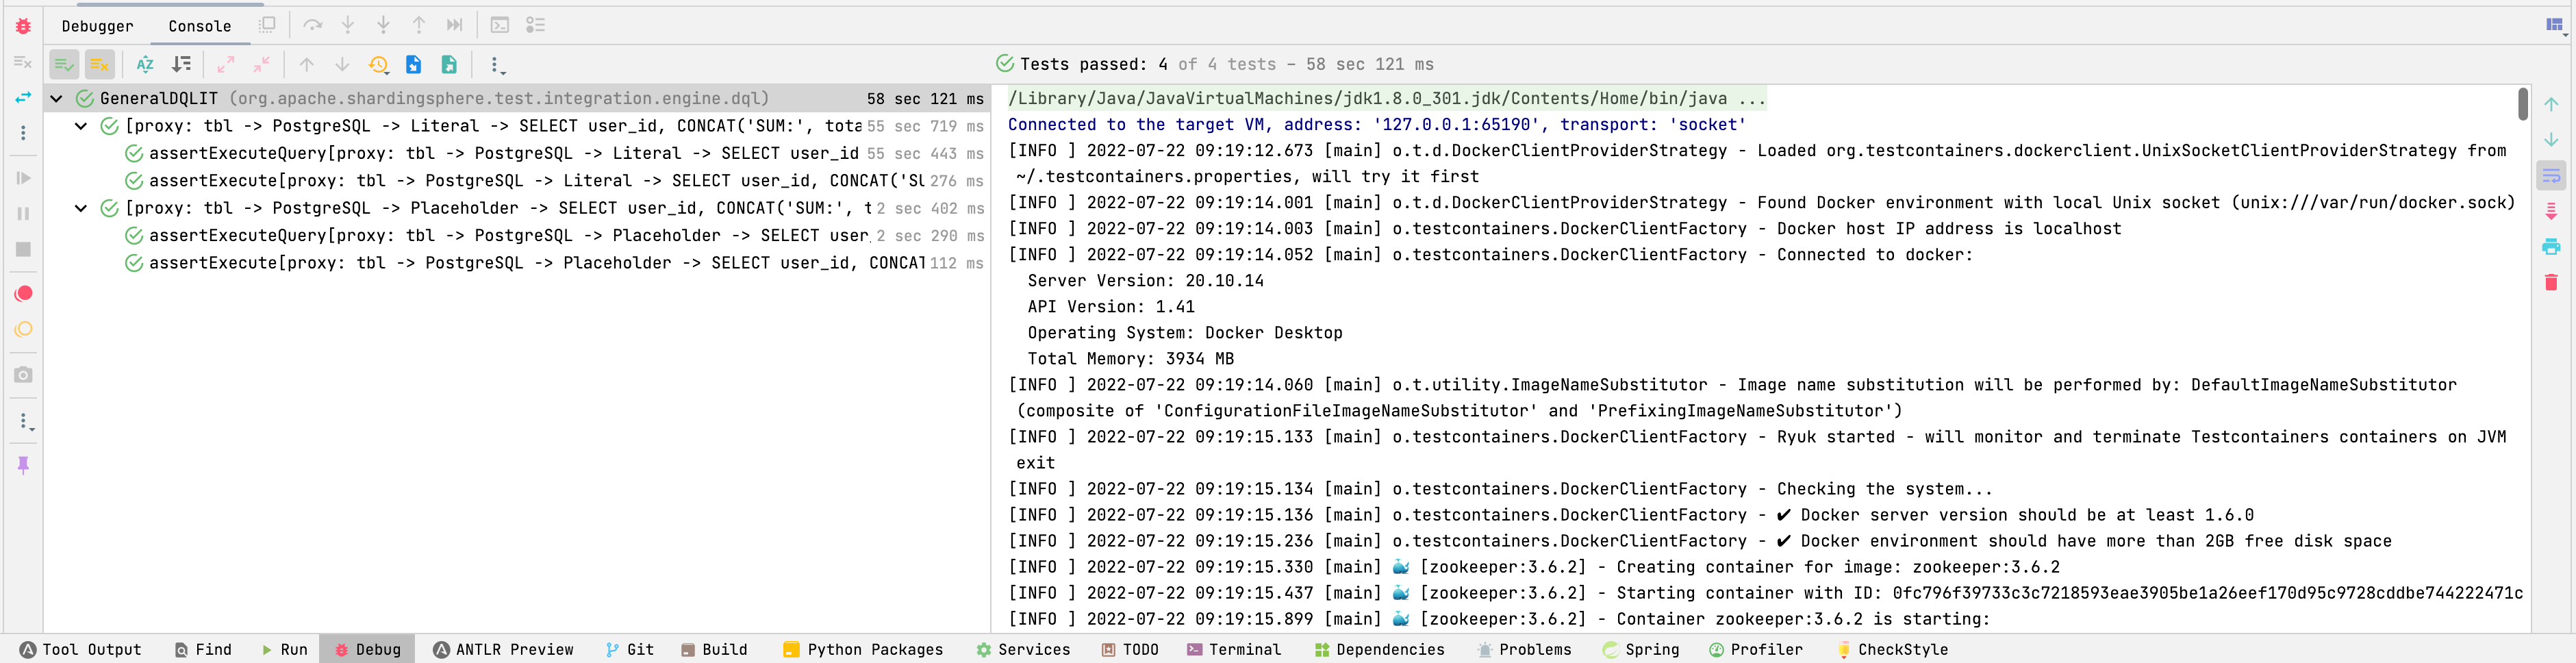Clear console with the red trash icon
This screenshot has height=663, width=2576.
2550,283
